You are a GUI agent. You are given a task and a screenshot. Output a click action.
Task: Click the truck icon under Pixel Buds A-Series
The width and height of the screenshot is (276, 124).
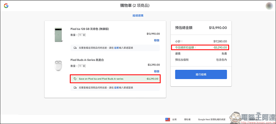[75, 88]
